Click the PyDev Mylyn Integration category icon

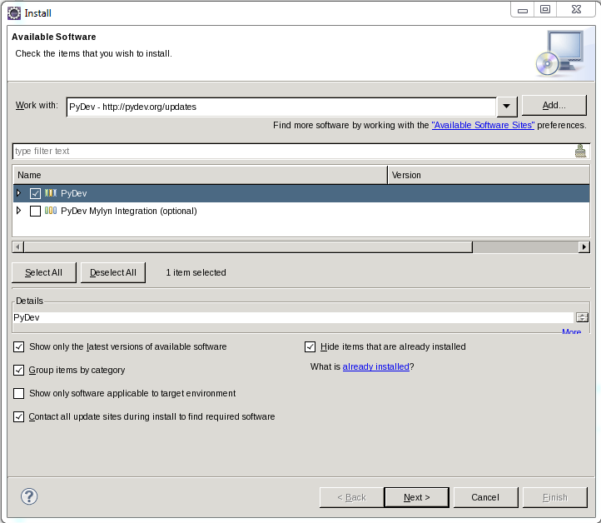pyautogui.click(x=51, y=212)
